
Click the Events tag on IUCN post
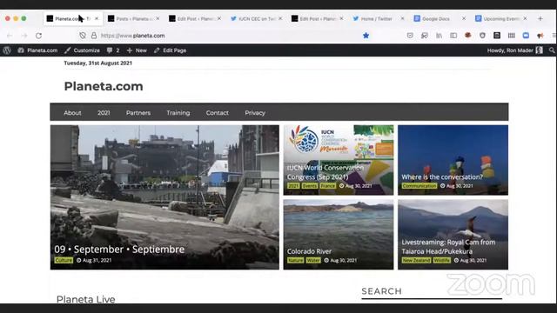point(310,185)
